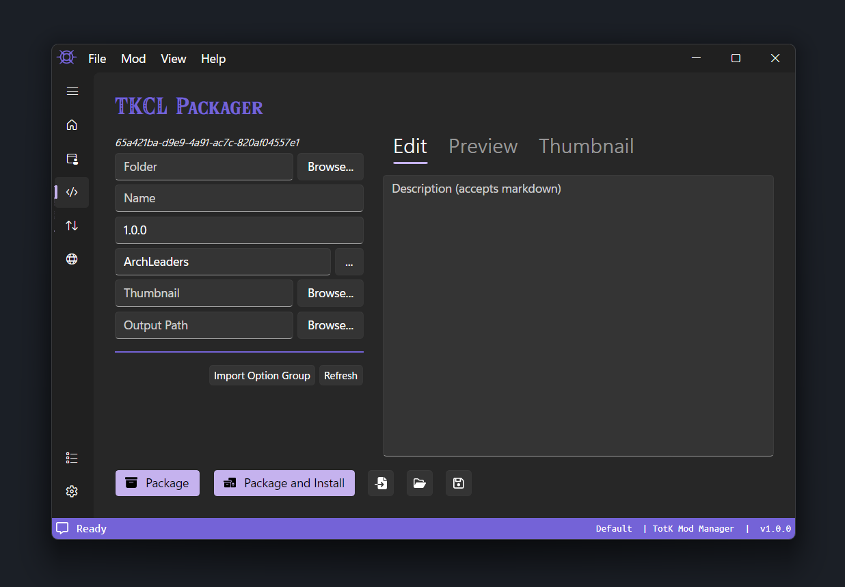Open the globe sidebar page
Viewport: 845px width, 587px height.
[72, 259]
